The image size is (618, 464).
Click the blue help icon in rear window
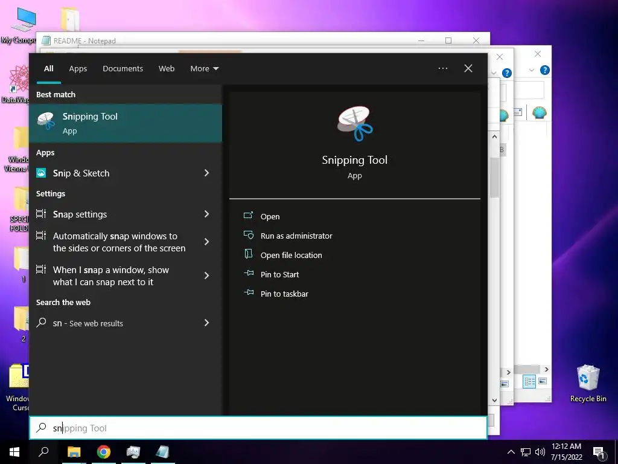point(545,70)
